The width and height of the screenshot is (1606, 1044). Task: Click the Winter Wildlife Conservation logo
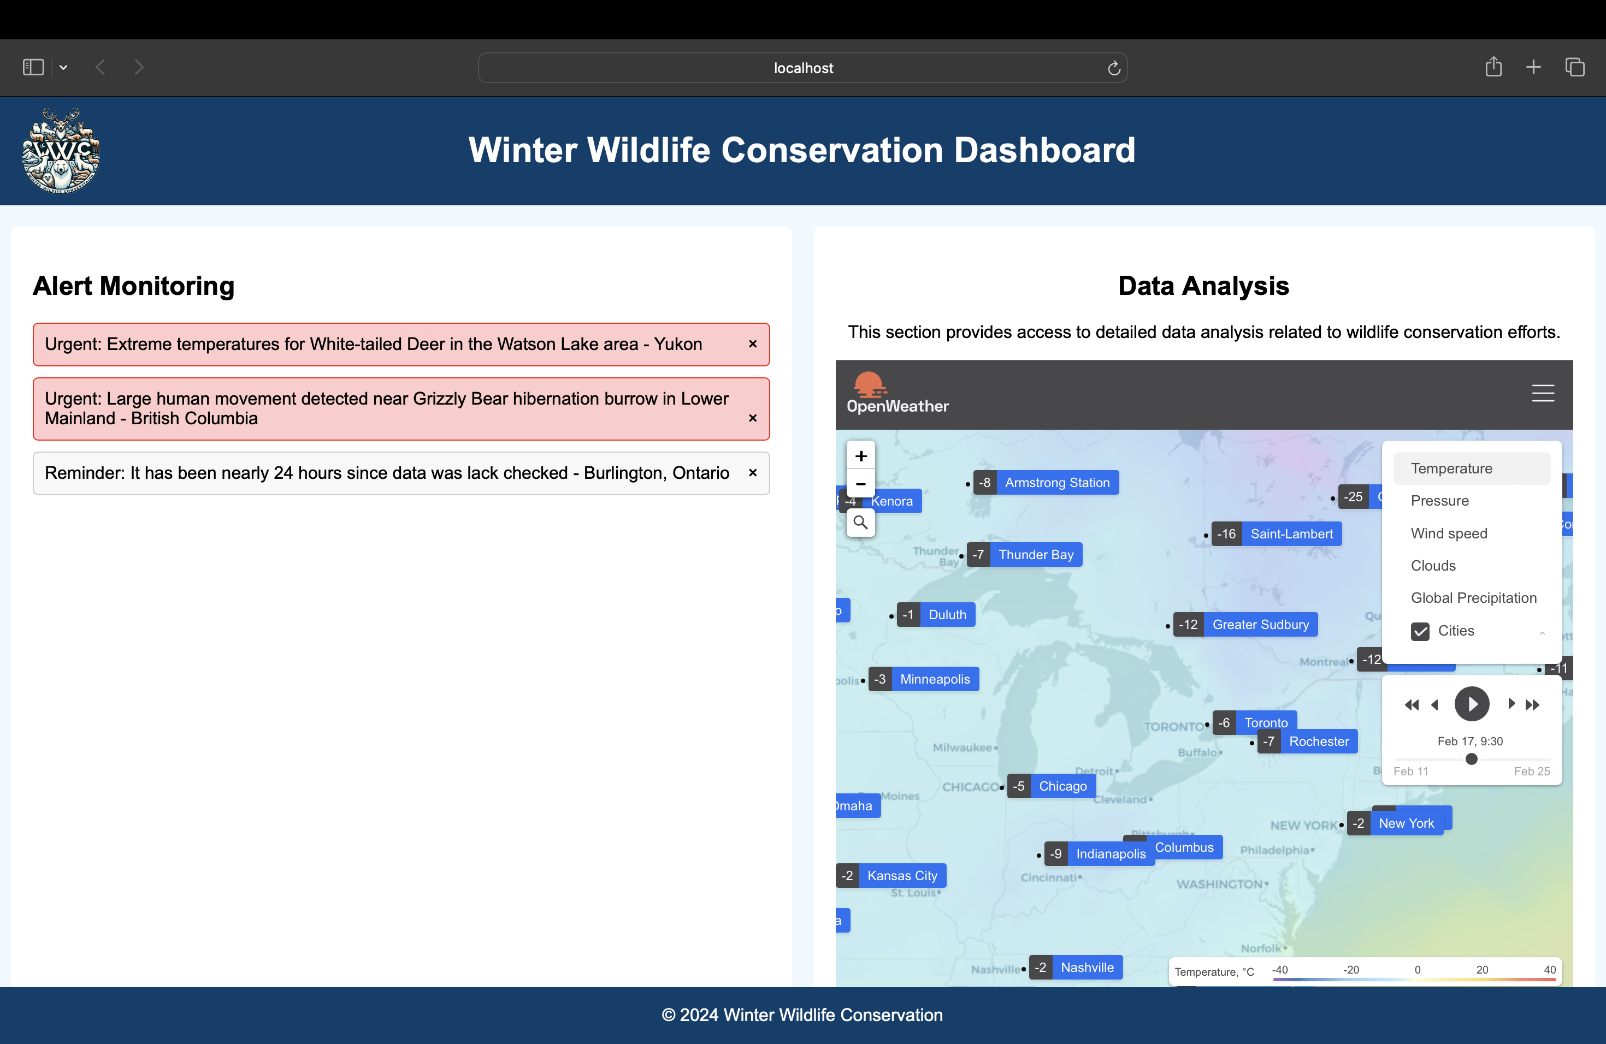(x=60, y=150)
